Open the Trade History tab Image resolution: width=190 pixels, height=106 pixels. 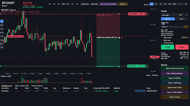[x=37, y=86]
